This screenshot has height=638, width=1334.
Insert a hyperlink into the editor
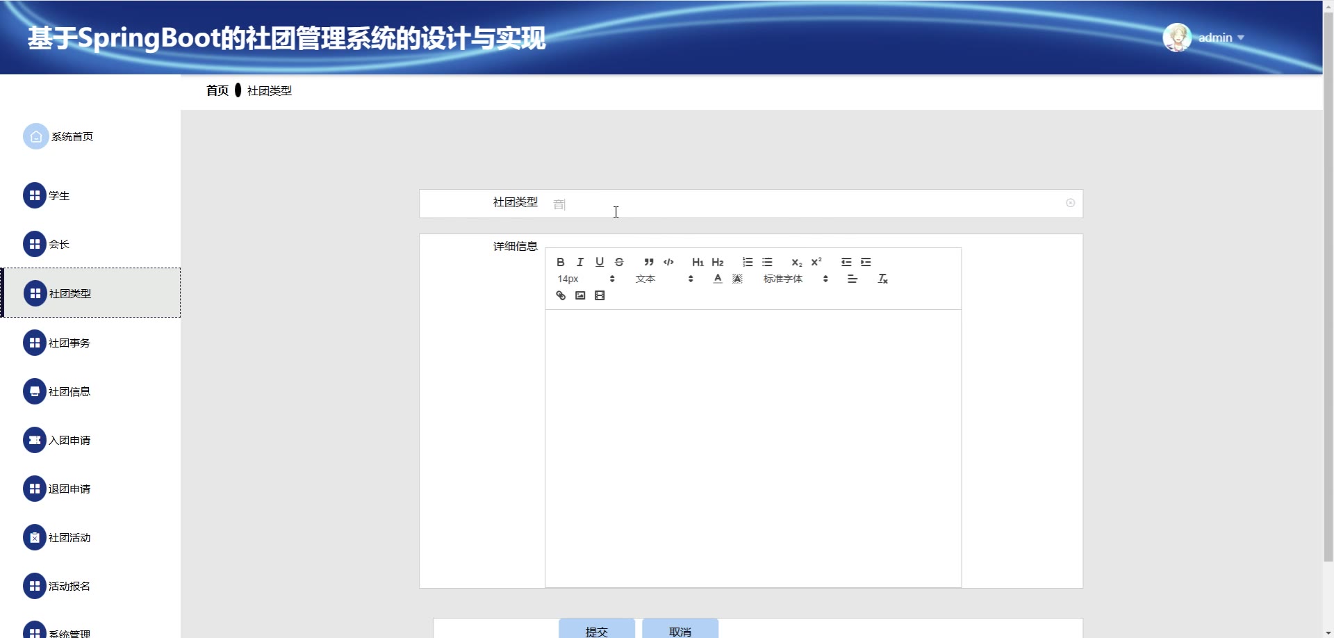tap(561, 295)
